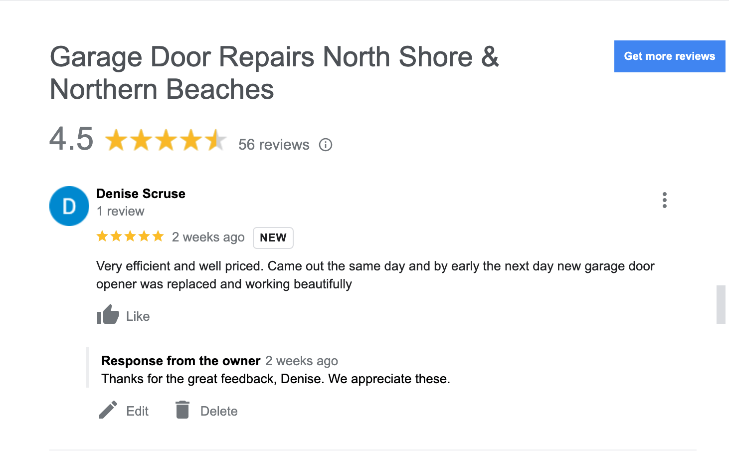Click the trash can Delete icon
This screenshot has width=729, height=457.
click(182, 410)
